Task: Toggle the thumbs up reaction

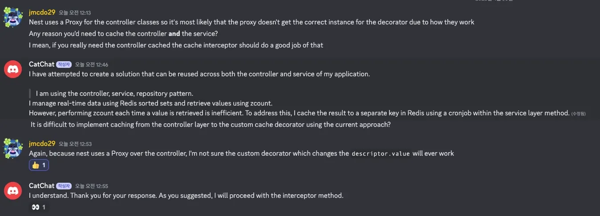Action: (x=39, y=165)
